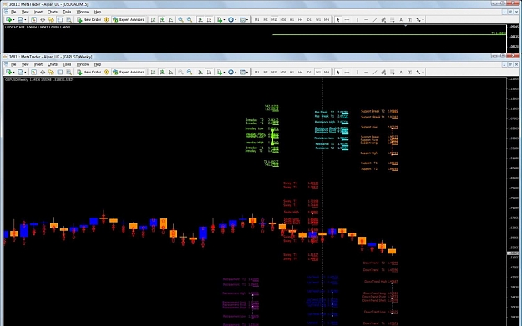Click New Chart icon in USDCAD window
Viewport: 522px width, 326px height.
pyautogui.click(x=8, y=20)
